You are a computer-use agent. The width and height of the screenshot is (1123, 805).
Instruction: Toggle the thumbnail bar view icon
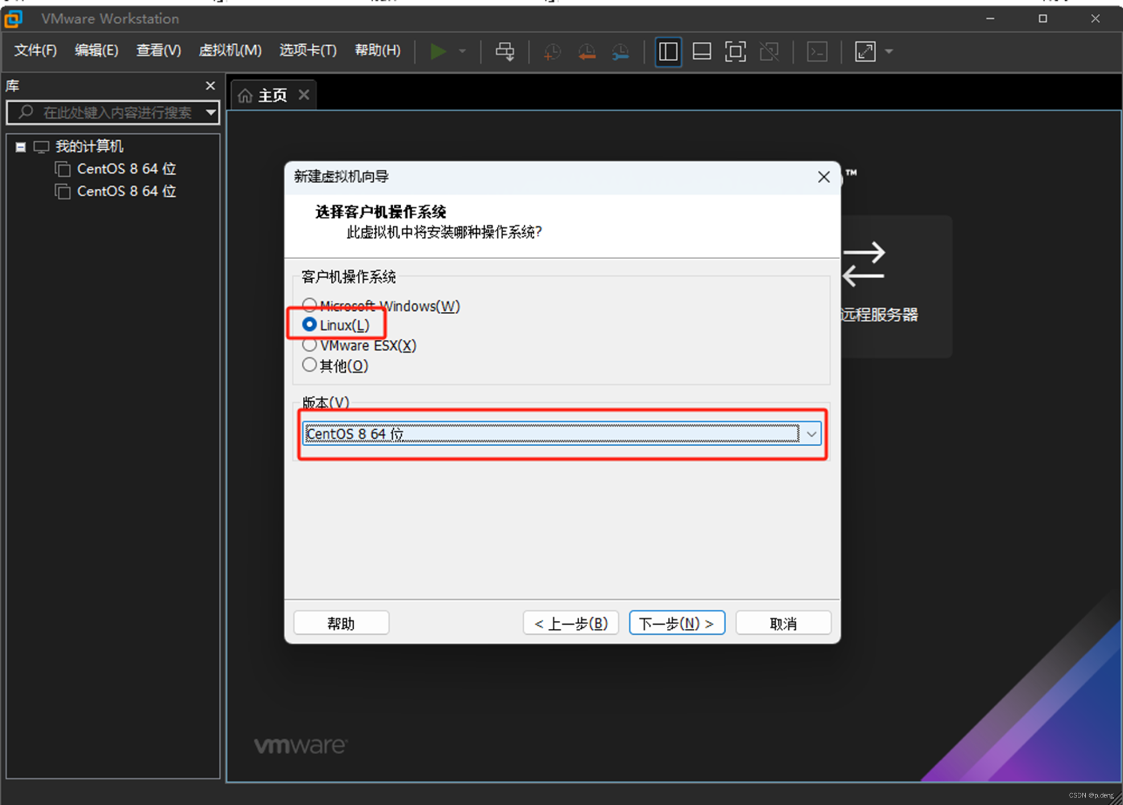coord(702,51)
